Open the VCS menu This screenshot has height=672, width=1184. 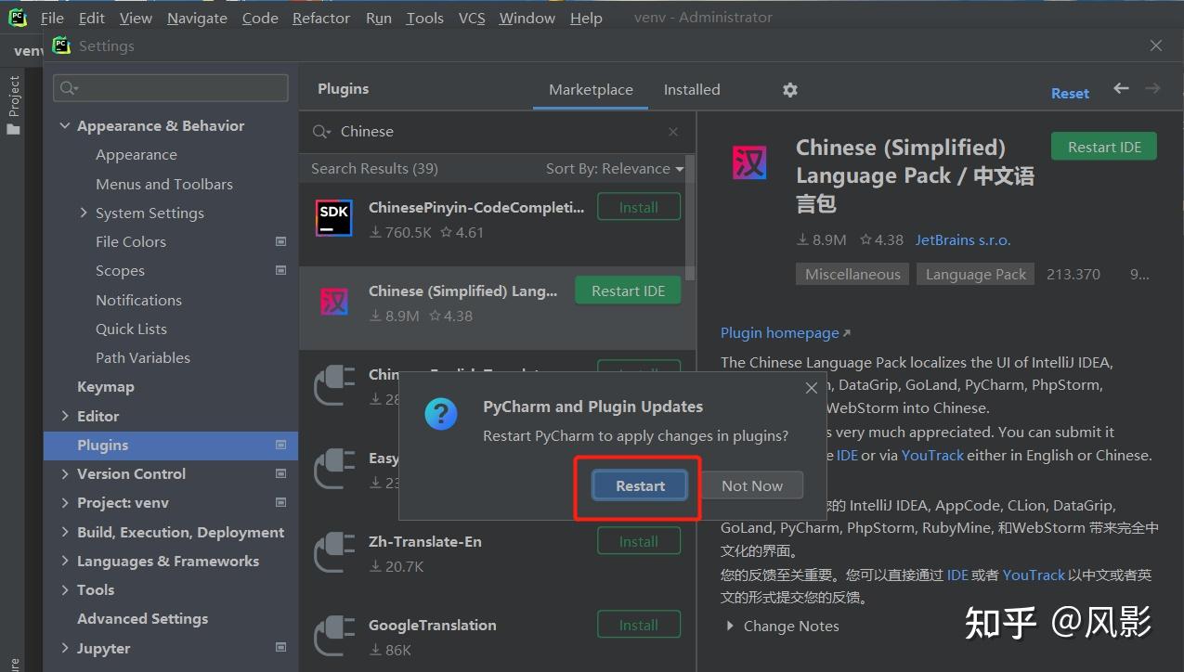click(471, 17)
